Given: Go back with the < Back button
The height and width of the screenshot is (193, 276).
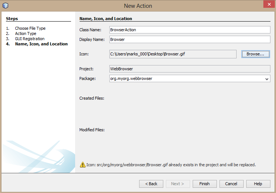Looking at the screenshot, I should pos(151,184).
